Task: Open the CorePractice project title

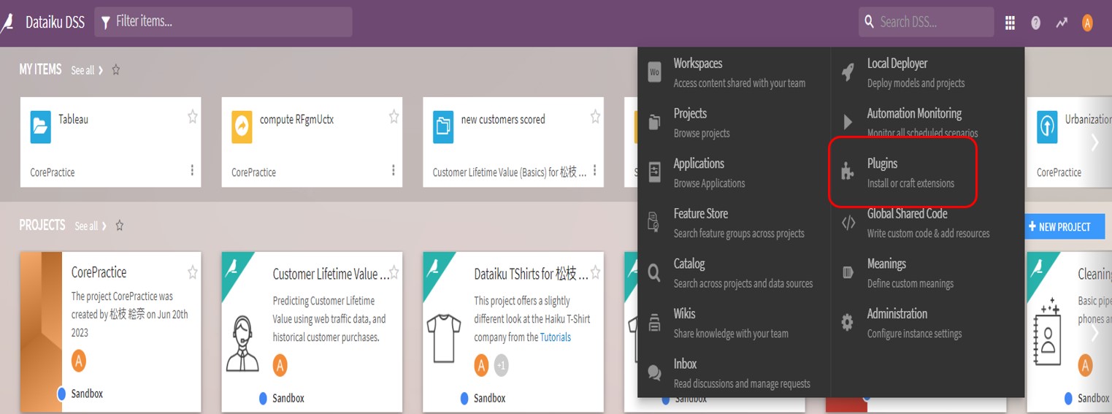Action: (x=99, y=272)
